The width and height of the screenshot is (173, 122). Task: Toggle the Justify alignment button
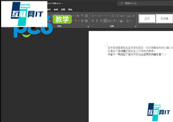pyautogui.click(x=105, y=21)
